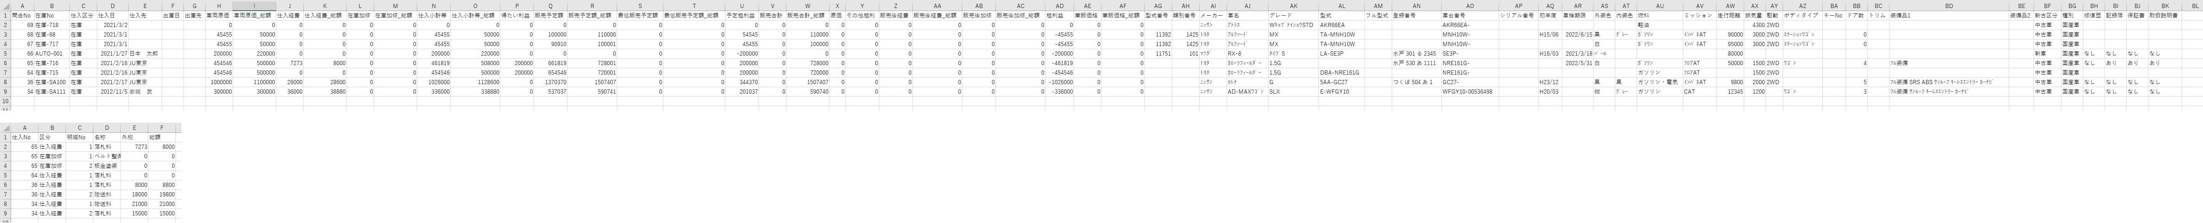Select inspection date cell 2022/5/31
Screen dimensions: 2203x223
tap(1578, 63)
